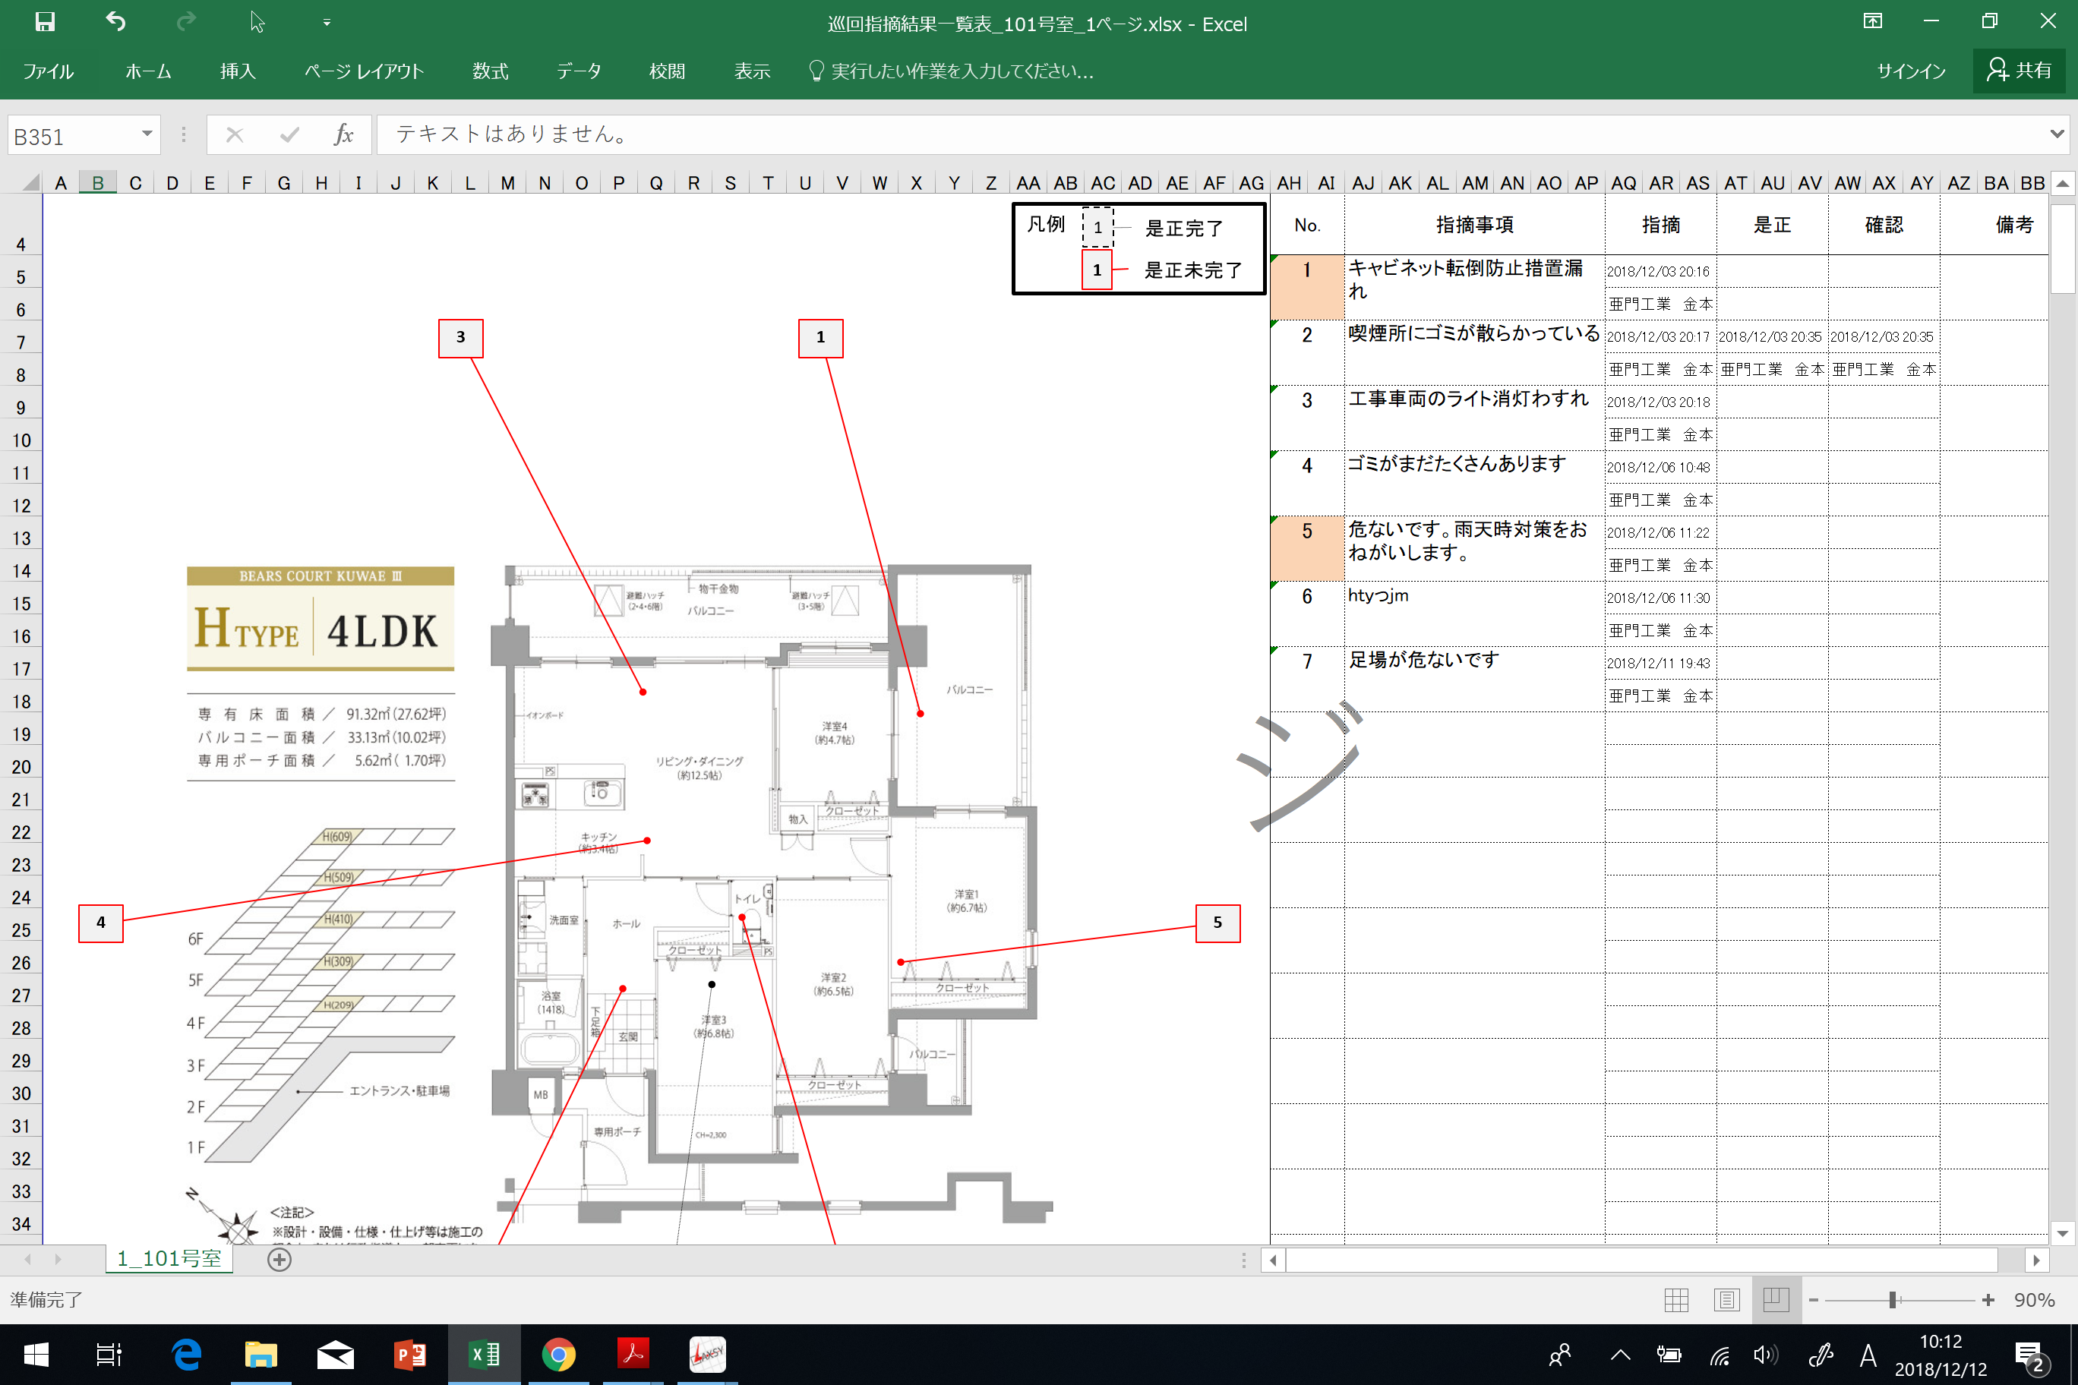This screenshot has height=1385, width=2078.
Task: Click the 是正 column header cell
Action: (x=1773, y=226)
